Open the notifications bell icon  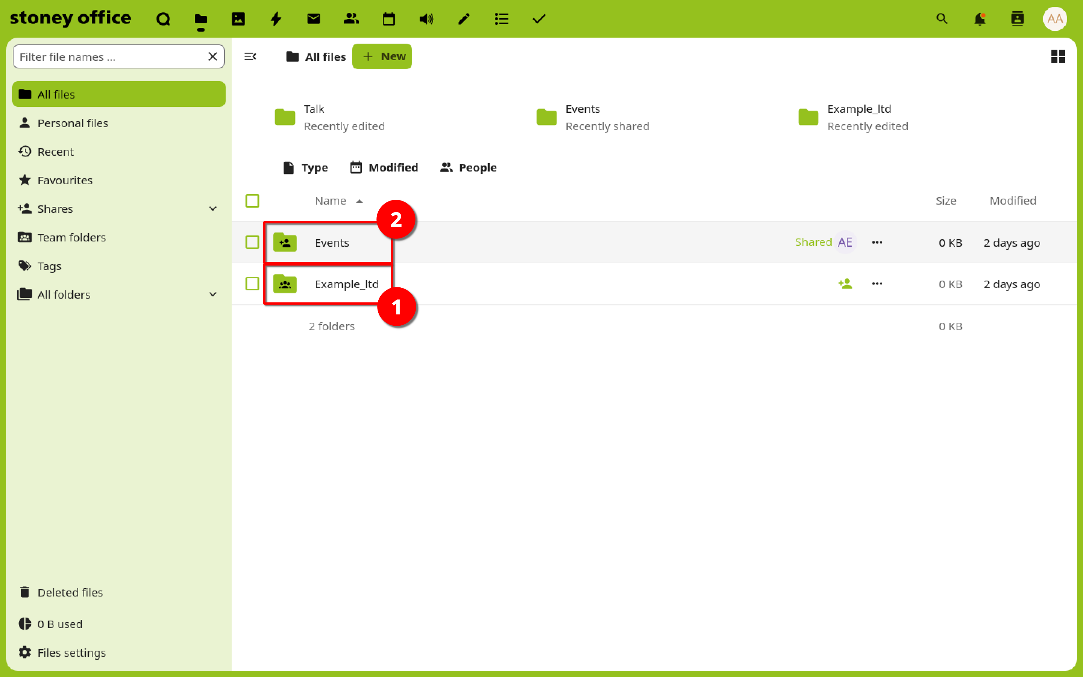click(979, 19)
